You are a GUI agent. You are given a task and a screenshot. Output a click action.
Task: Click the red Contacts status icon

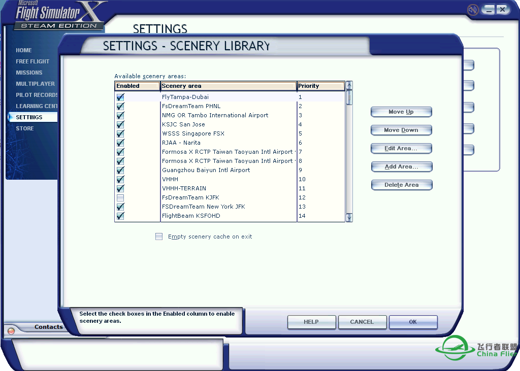(11, 331)
